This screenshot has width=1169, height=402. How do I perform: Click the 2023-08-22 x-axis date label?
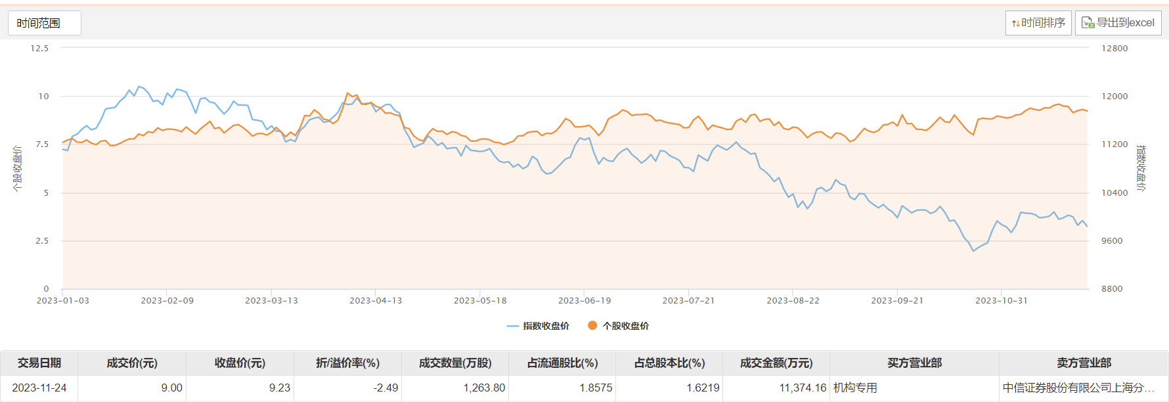(793, 301)
